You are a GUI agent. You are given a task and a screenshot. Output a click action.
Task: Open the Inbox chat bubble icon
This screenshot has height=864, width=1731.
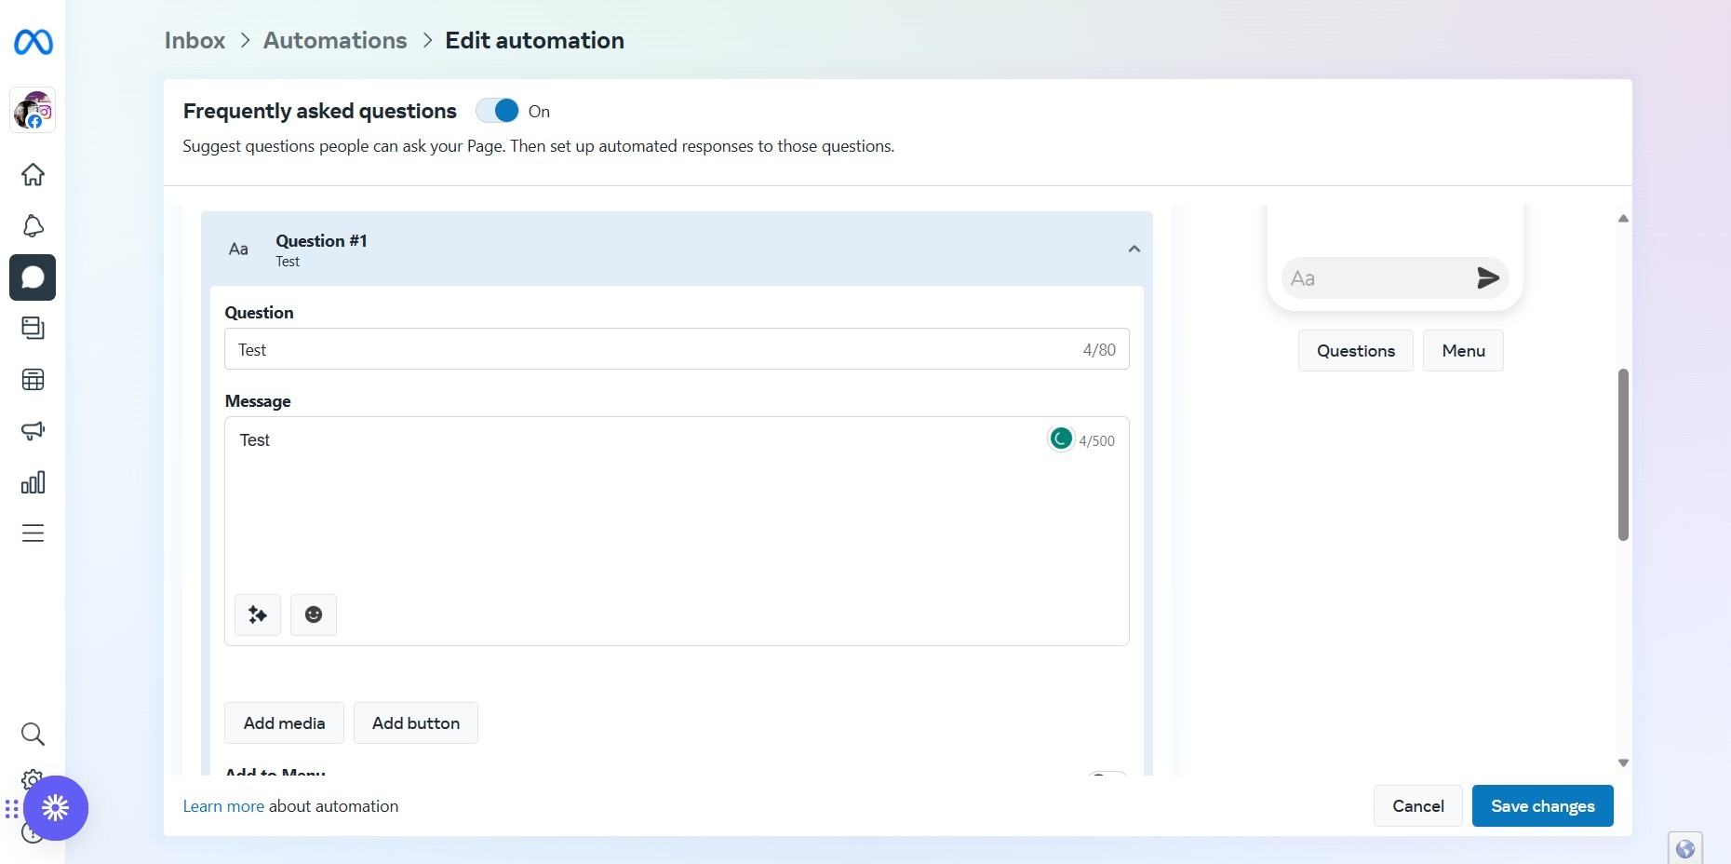point(33,277)
